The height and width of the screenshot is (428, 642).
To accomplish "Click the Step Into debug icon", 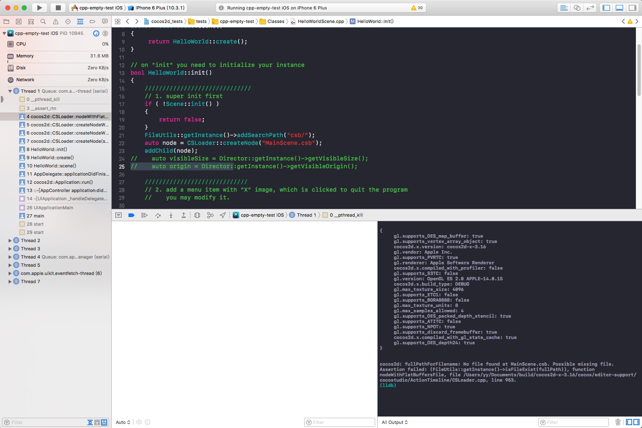I will 171,215.
